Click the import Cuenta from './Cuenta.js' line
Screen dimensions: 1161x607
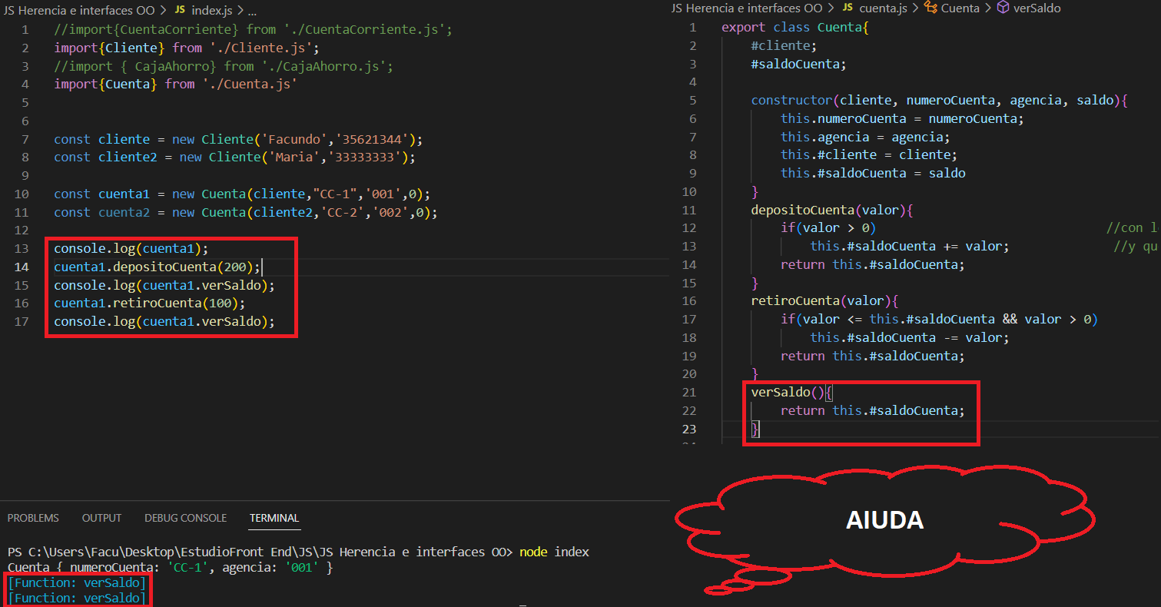point(175,85)
